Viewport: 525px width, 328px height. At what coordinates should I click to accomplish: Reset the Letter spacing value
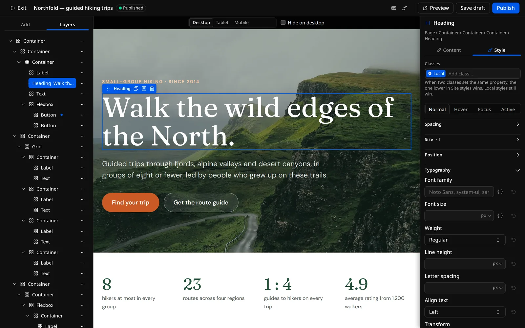(x=514, y=288)
